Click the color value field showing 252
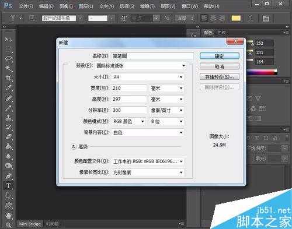Image resolution: width=292 pixels, height=229 pixels. click(x=264, y=43)
